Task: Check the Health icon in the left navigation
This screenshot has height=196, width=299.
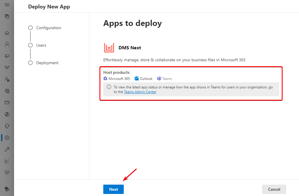Action: pyautogui.click(x=7, y=172)
